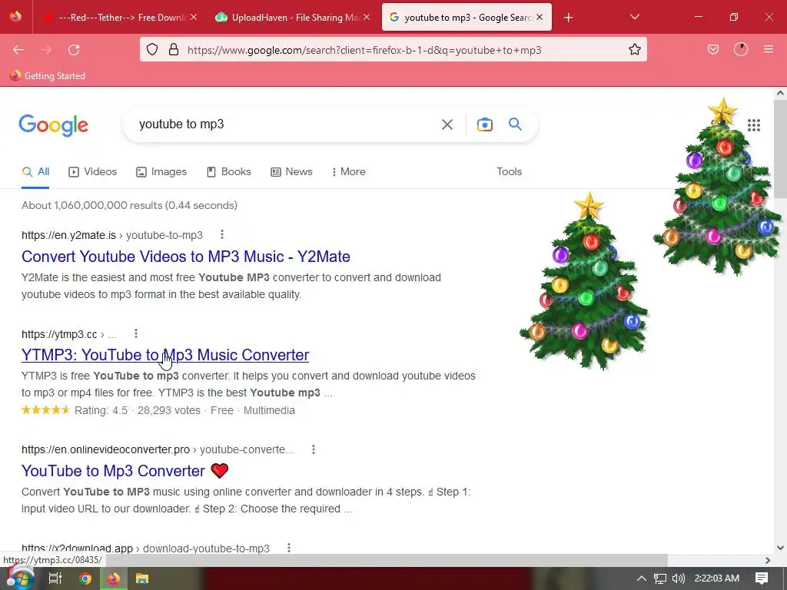Open the Google apps grid
The height and width of the screenshot is (590, 787).
(753, 125)
